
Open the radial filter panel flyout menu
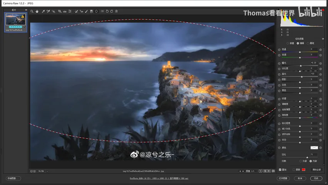click(323, 39)
